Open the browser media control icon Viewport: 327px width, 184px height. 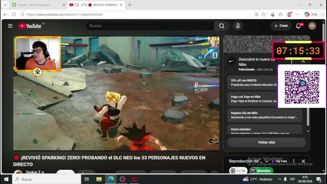[272, 15]
